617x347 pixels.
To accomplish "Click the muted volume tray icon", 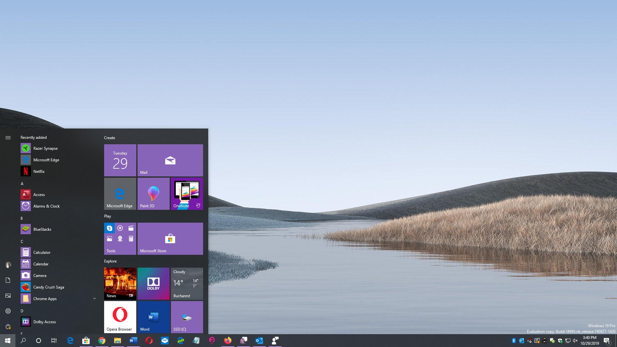I will pos(575,341).
